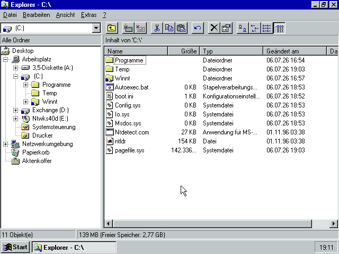Click the Explorer title bar icon

click(5, 5)
